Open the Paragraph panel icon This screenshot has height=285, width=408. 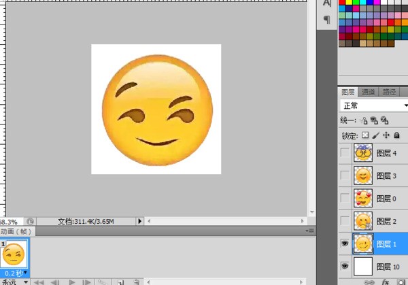326,20
